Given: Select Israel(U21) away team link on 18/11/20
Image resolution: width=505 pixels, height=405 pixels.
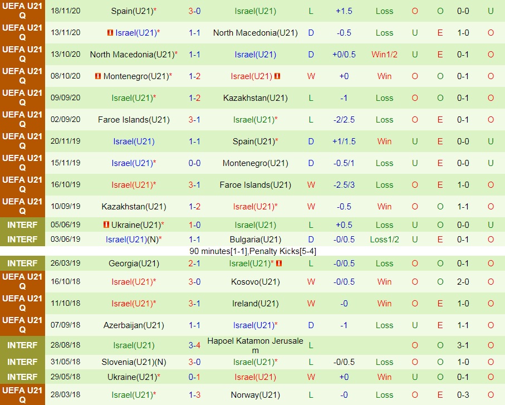Looking at the screenshot, I should [x=256, y=11].
